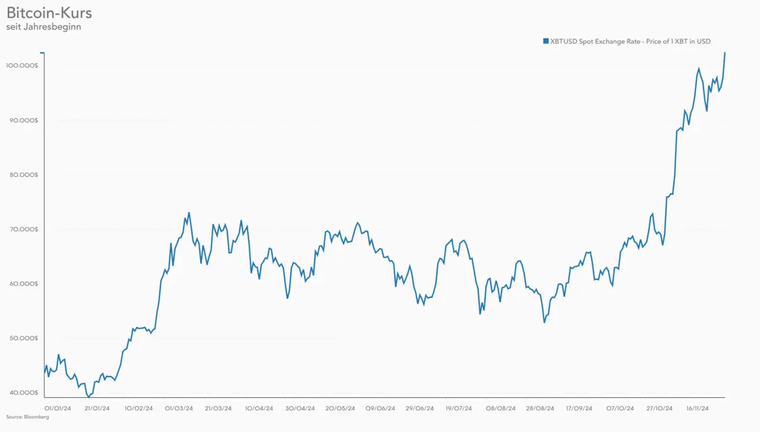760x432 pixels.
Task: Select the 100.000$ y-axis label
Action: [x=24, y=65]
